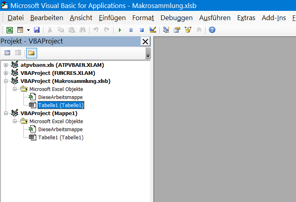Open the Project panel toolbar options arrow
This screenshot has width=296, height=202.
click(148, 54)
